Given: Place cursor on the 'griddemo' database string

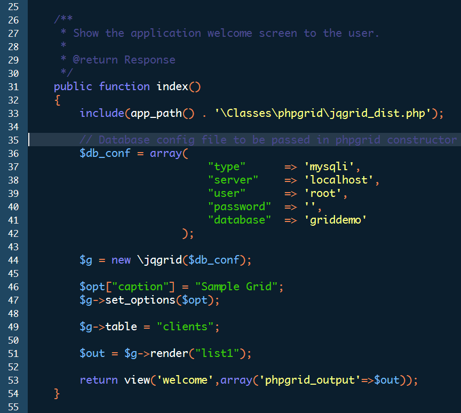Looking at the screenshot, I should (339, 220).
